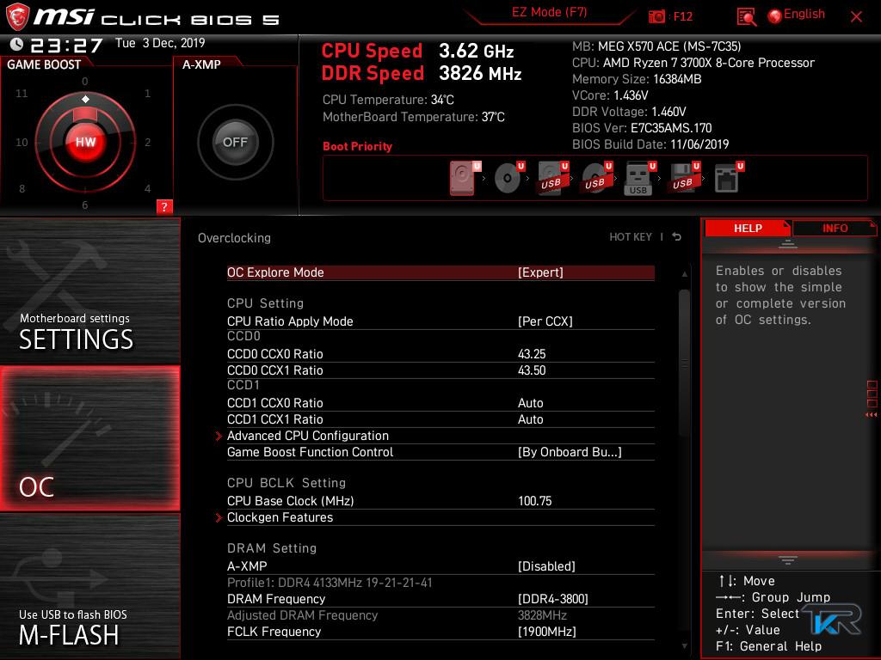Switch to EZ Mode (F7)
This screenshot has width=881, height=660.
[x=549, y=12]
